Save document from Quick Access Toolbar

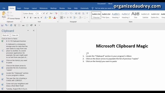2,25
